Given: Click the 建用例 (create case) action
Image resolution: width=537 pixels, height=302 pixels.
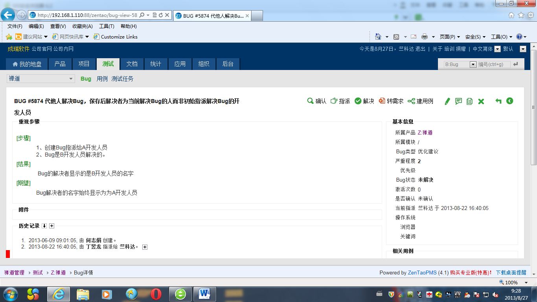Looking at the screenshot, I should pos(420,101).
